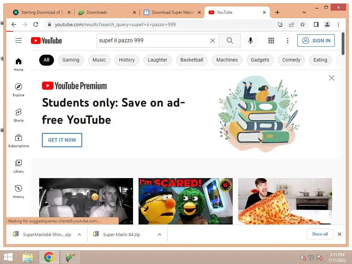Close the Downloads tab

point(134,12)
